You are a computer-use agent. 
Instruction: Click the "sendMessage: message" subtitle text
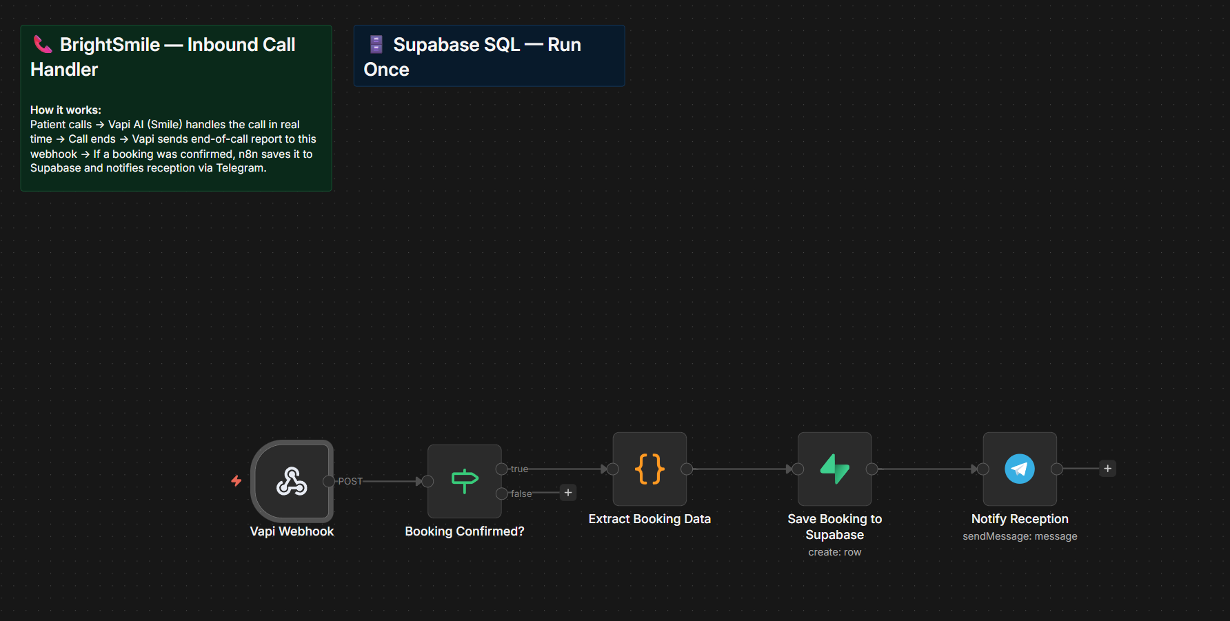(1020, 536)
